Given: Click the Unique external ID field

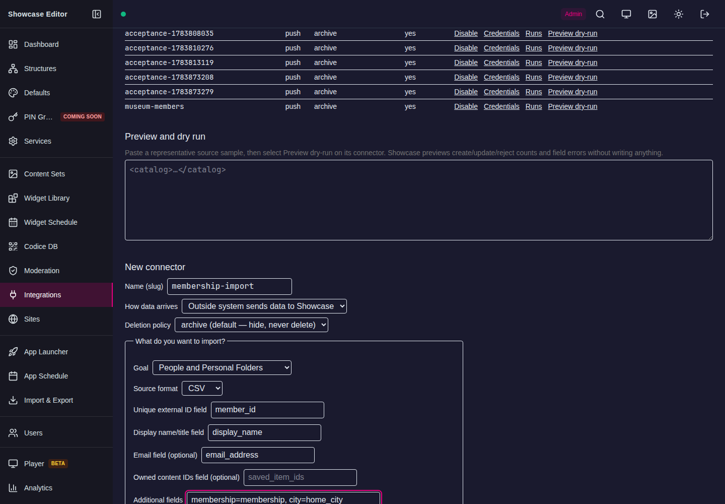Looking at the screenshot, I should pyautogui.click(x=267, y=410).
